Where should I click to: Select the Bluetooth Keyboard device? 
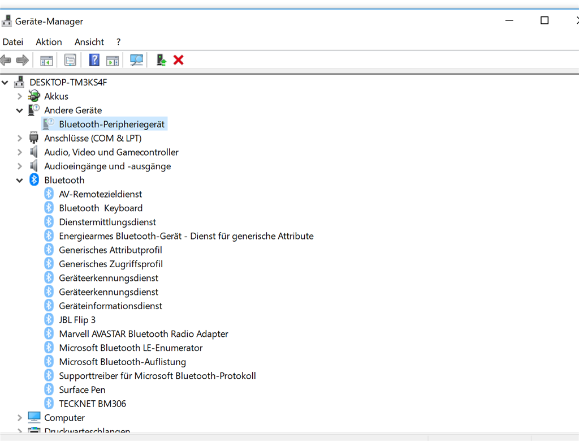tap(101, 208)
